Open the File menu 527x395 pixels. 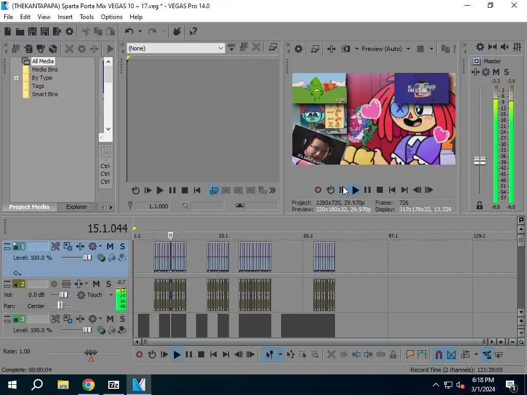8,17
